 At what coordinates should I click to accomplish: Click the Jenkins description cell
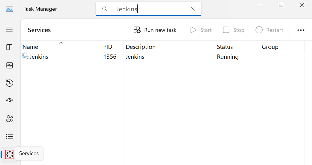[135, 57]
